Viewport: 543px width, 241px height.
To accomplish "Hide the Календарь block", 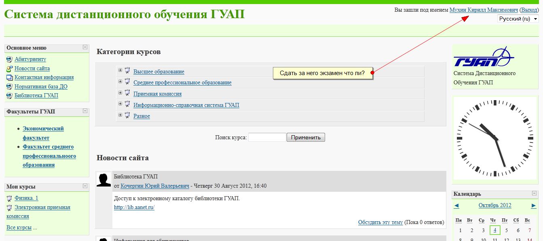I will pyautogui.click(x=535, y=193).
